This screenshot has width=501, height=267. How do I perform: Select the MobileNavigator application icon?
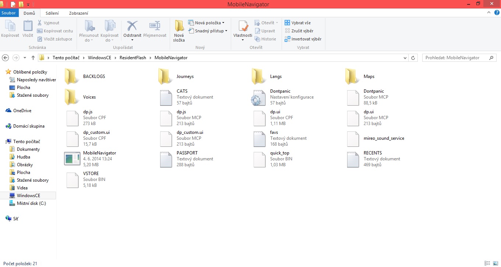pos(72,159)
